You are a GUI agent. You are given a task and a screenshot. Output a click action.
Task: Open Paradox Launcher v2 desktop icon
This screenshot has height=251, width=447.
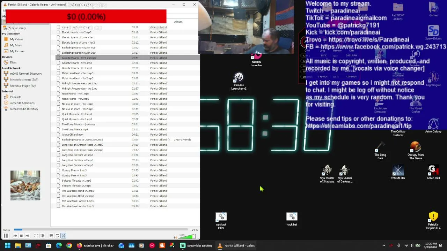[239, 81]
